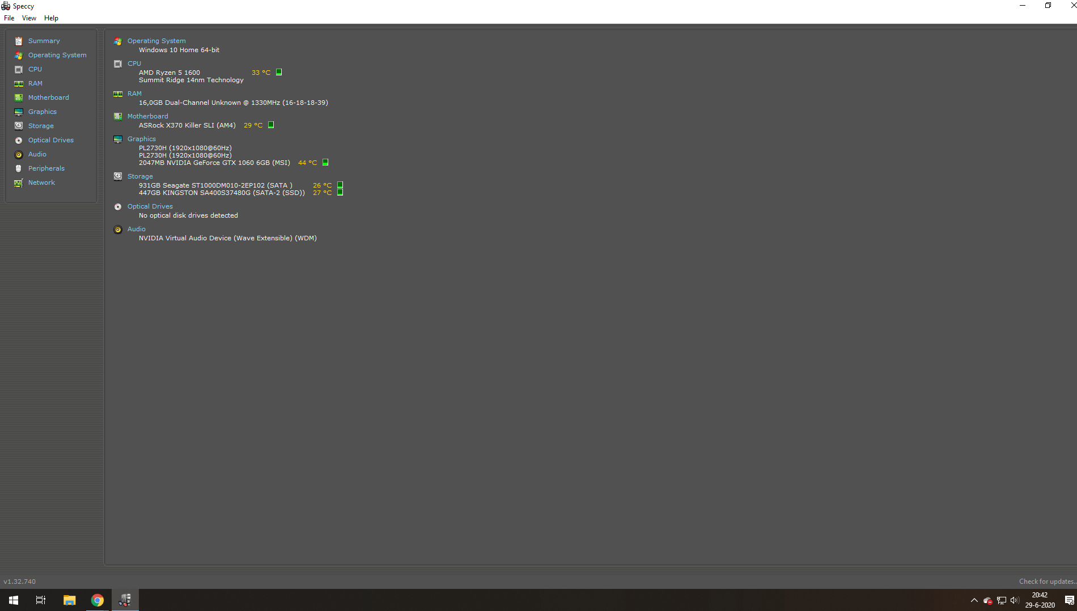This screenshot has height=611, width=1077.
Task: Open the Motherboard heading link in summary
Action: tap(148, 116)
